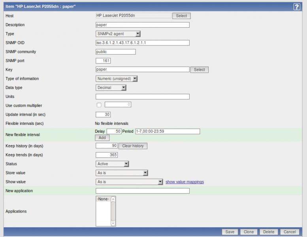Open the Type dropdown showing SNMPv2 agent
Image resolution: width=307 pixels, height=237 pixels.
(x=118, y=34)
